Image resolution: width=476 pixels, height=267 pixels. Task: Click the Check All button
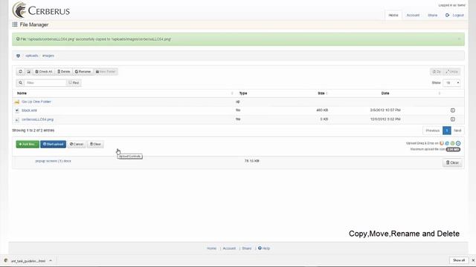(x=44, y=72)
